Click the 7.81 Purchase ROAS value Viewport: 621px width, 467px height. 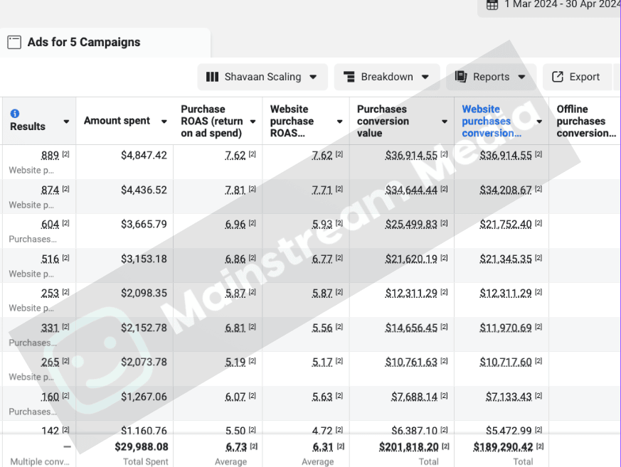click(x=235, y=190)
